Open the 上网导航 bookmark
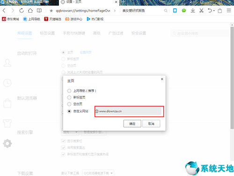The image size is (234, 176). tap(31, 19)
